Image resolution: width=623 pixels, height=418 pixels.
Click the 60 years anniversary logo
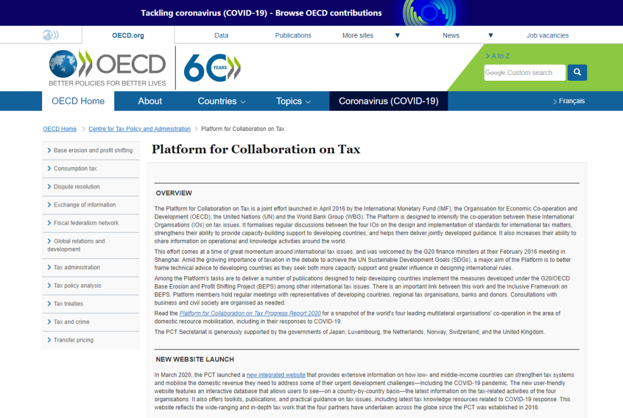pyautogui.click(x=212, y=67)
